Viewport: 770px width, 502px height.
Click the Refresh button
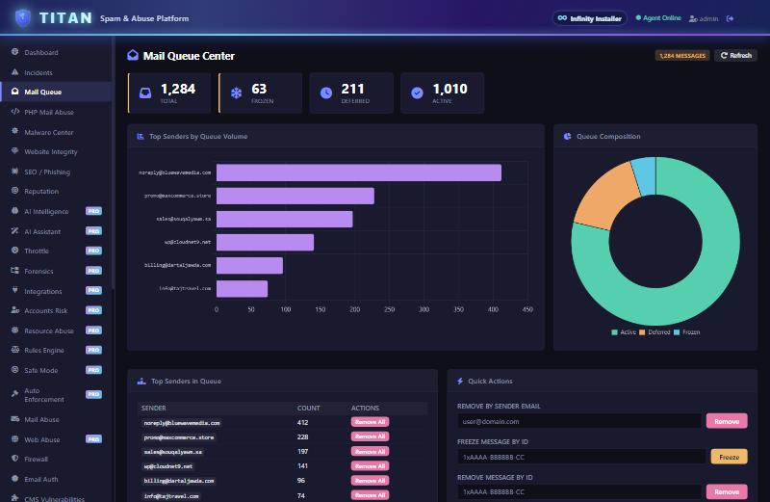[x=735, y=56]
